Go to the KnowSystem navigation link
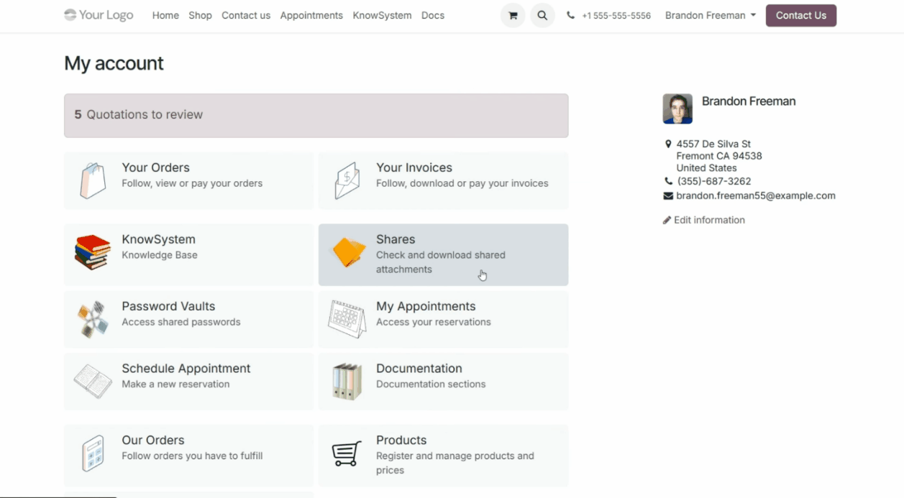This screenshot has width=904, height=498. pyautogui.click(x=382, y=15)
